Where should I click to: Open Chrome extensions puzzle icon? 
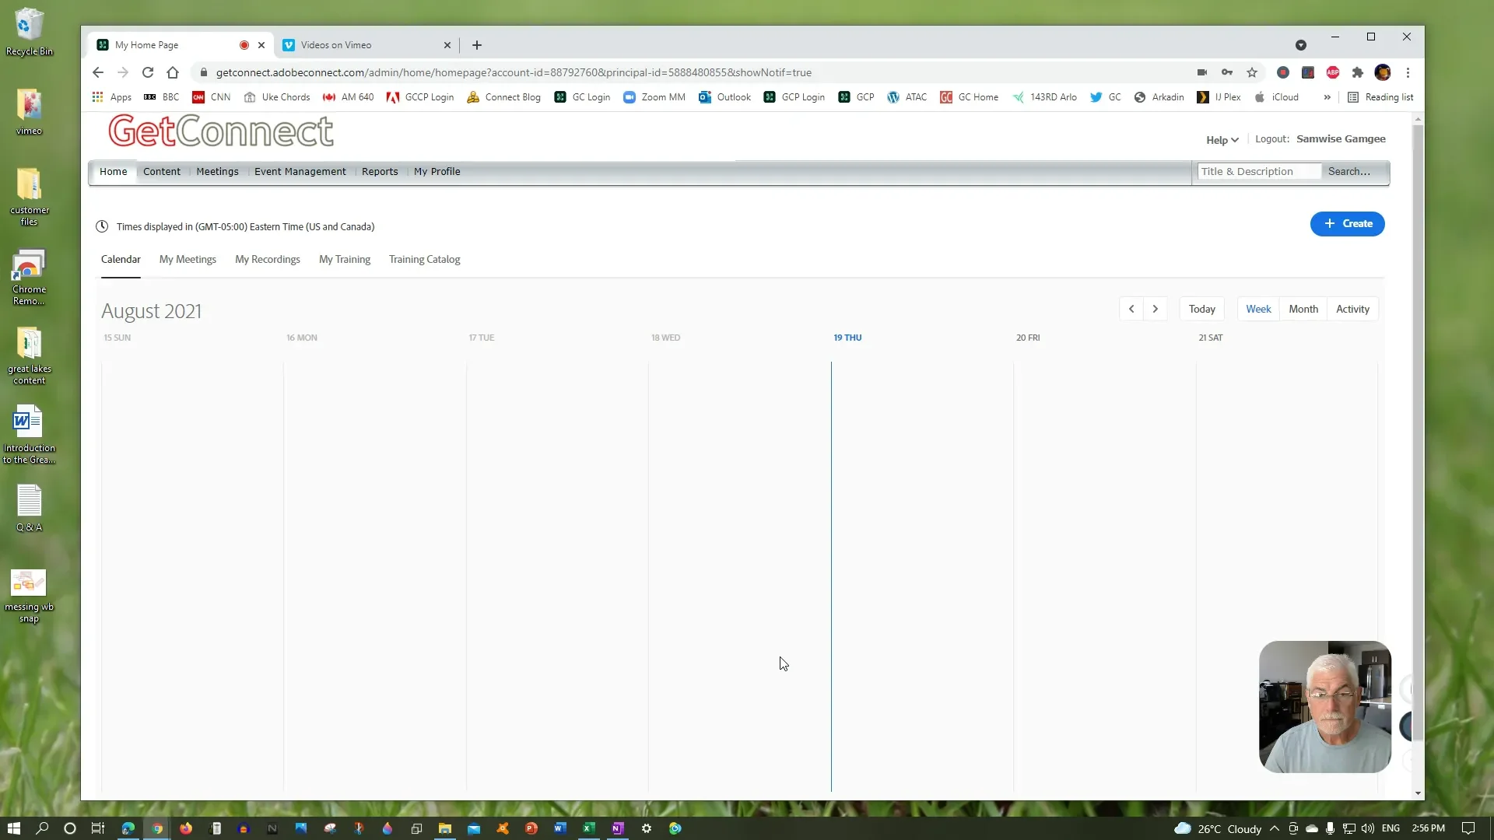pos(1358,72)
